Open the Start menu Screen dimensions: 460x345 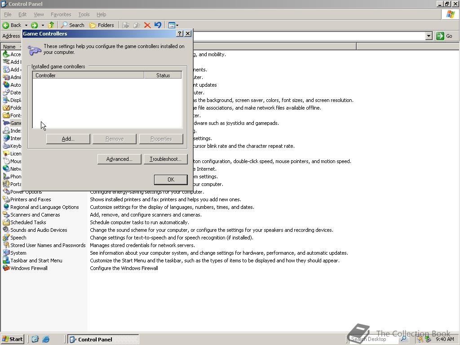tap(13, 339)
